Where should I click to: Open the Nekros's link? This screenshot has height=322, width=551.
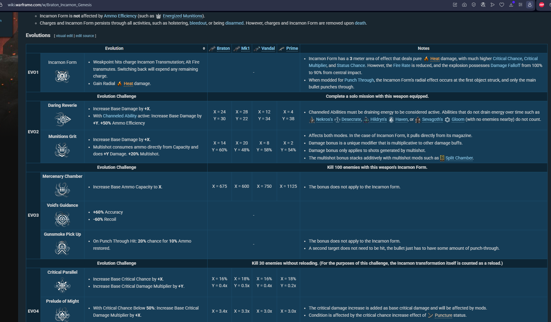point(324,119)
